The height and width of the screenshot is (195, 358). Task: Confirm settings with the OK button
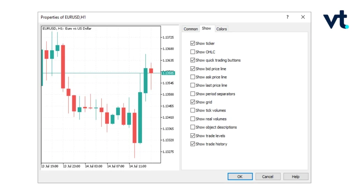(240, 177)
